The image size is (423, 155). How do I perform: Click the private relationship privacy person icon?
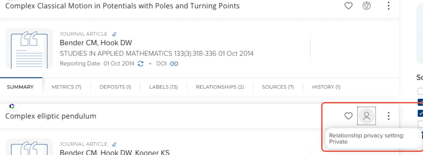click(x=367, y=116)
